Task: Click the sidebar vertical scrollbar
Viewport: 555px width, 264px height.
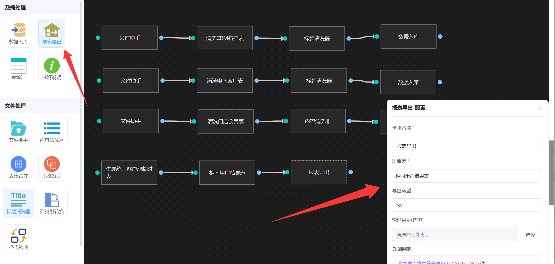Action: (81, 124)
